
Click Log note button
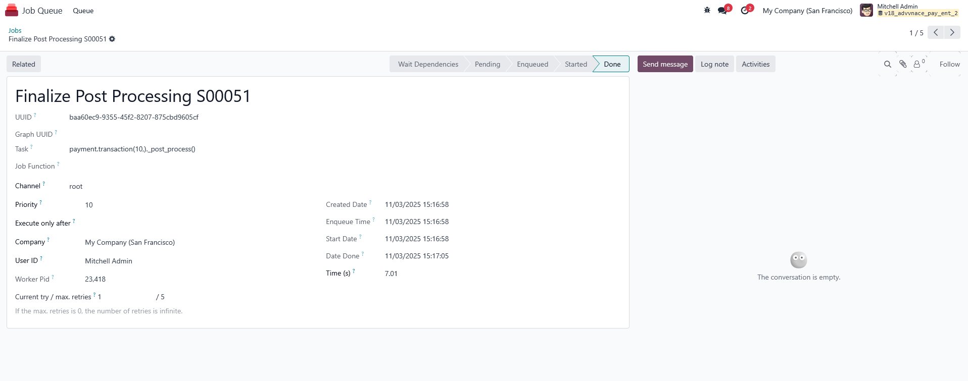(714, 64)
